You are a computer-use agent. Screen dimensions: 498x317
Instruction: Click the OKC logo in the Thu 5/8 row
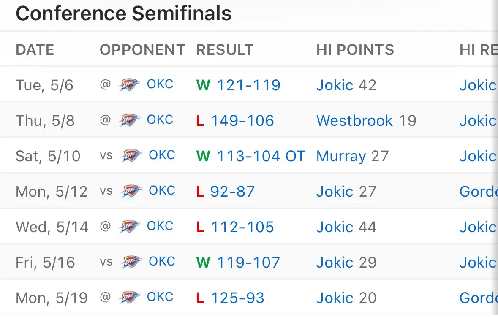click(129, 120)
